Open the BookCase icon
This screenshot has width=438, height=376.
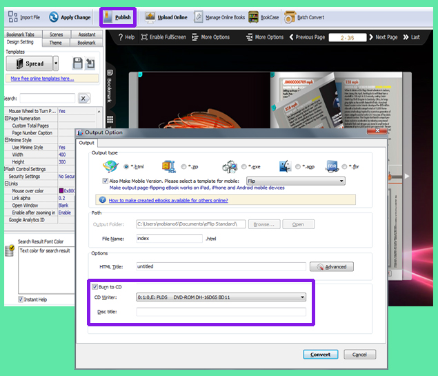point(253,17)
